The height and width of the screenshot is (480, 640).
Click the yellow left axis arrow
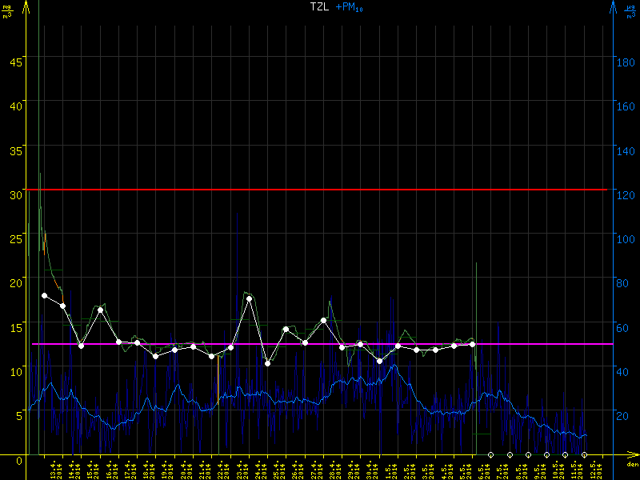(x=26, y=10)
